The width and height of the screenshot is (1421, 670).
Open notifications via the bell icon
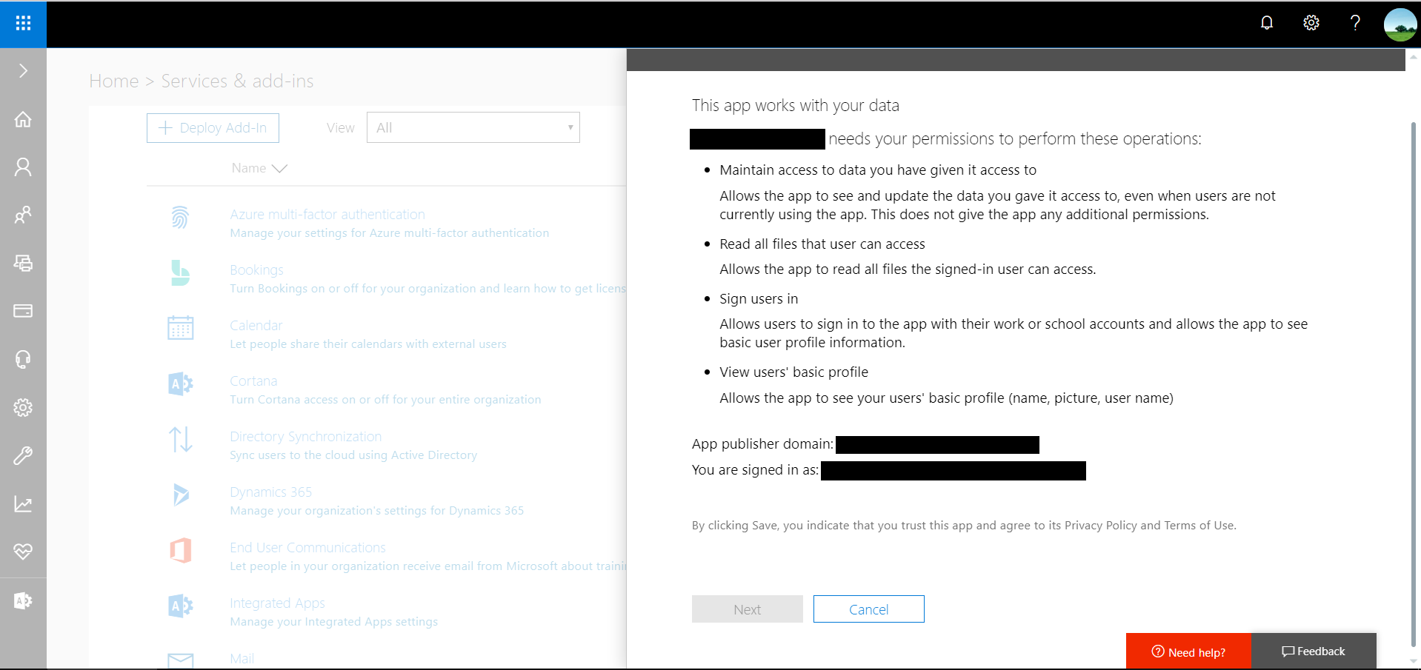coord(1266,23)
